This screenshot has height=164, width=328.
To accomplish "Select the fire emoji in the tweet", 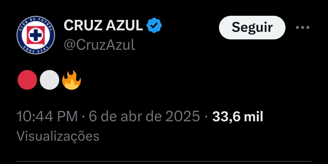I will click(x=72, y=80).
